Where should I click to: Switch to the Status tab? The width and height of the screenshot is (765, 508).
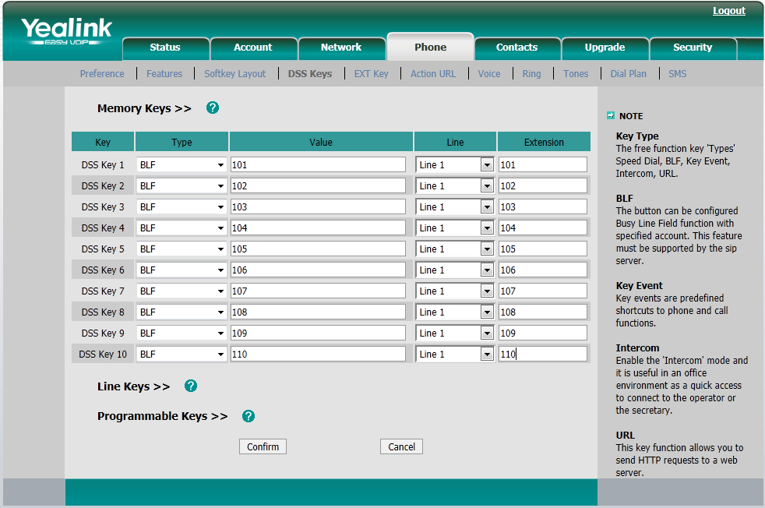point(165,48)
